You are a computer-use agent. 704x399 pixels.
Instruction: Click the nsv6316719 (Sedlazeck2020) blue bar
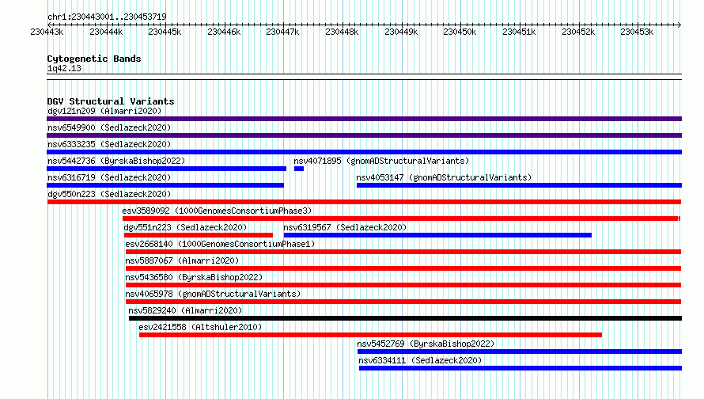click(165, 185)
